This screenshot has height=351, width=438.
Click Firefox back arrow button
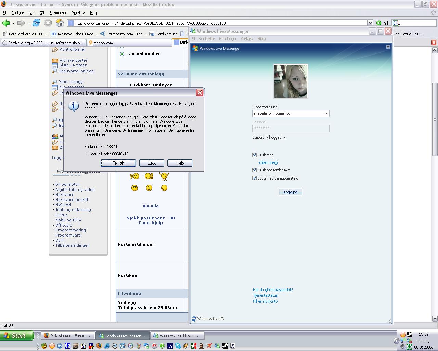[x=6, y=23]
